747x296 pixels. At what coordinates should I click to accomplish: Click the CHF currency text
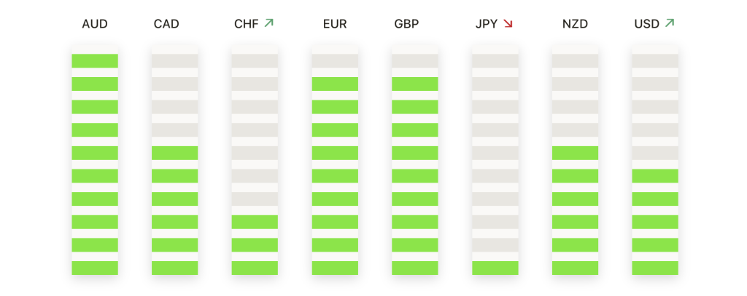pyautogui.click(x=247, y=24)
